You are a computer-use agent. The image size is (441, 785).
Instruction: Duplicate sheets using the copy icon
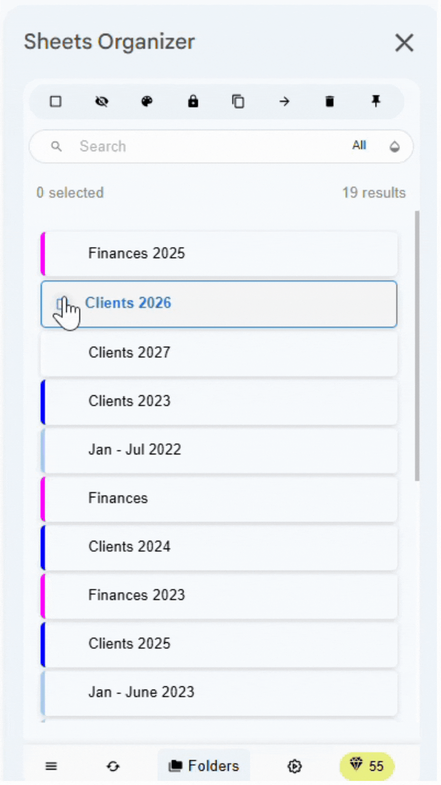click(238, 101)
